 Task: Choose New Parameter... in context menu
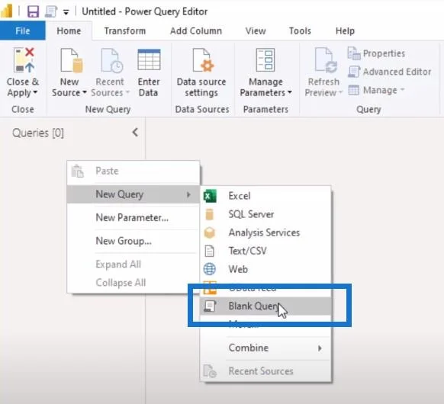point(134,217)
